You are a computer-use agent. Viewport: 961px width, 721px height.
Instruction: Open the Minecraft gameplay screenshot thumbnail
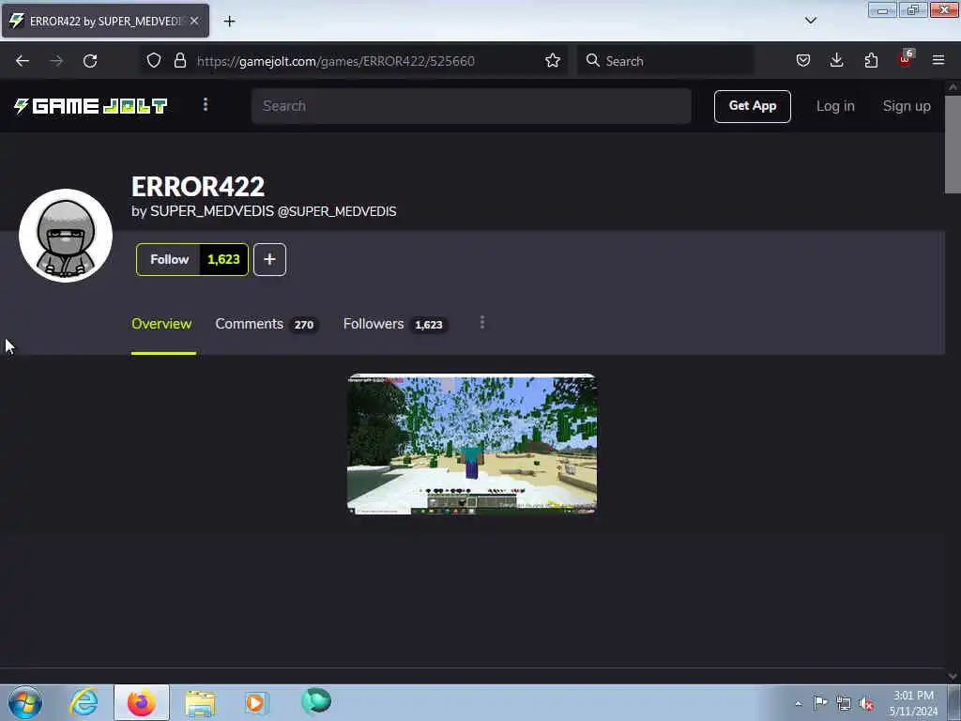tap(471, 444)
